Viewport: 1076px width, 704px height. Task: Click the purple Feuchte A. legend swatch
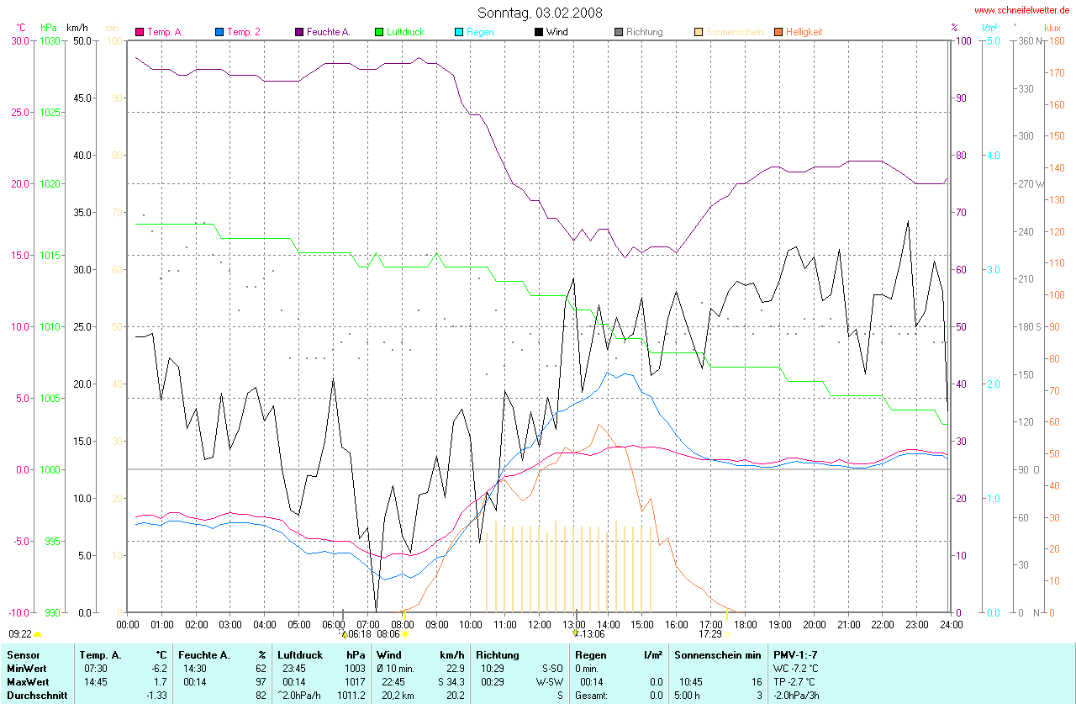[298, 32]
